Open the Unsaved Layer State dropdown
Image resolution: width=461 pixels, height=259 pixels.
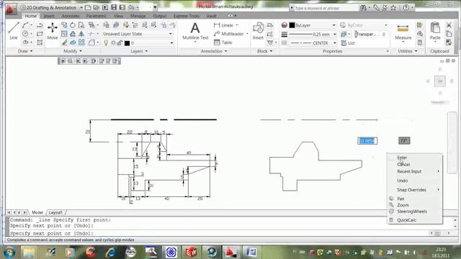[x=138, y=34]
